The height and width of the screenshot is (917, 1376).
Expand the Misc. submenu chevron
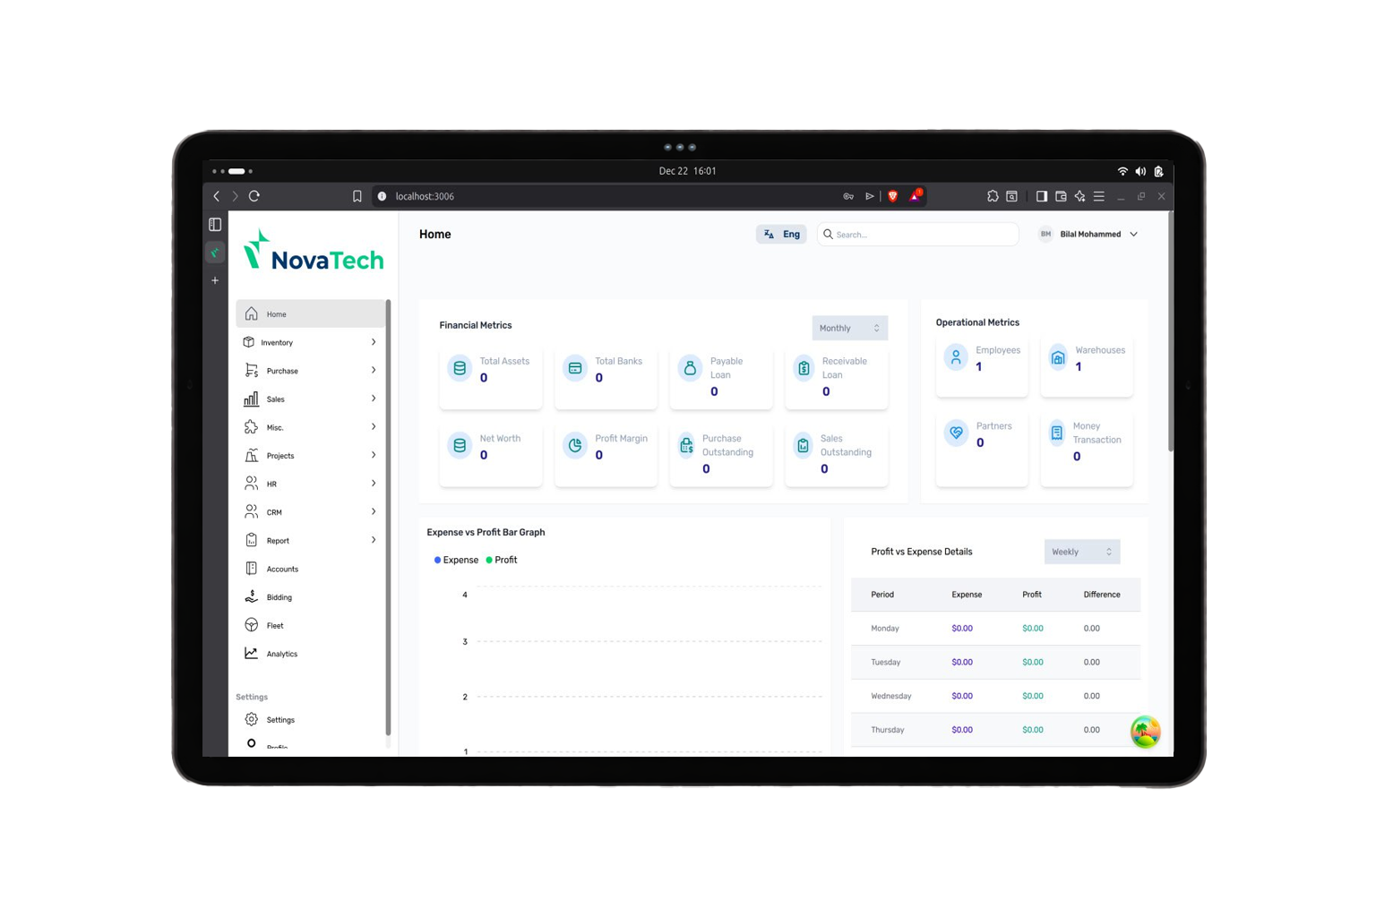pyautogui.click(x=374, y=426)
